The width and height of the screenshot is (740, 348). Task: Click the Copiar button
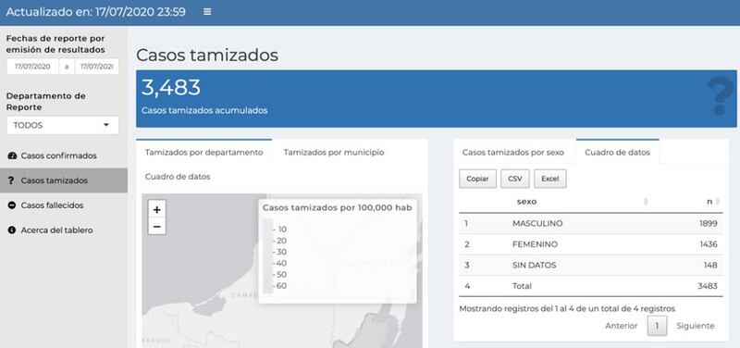(477, 179)
